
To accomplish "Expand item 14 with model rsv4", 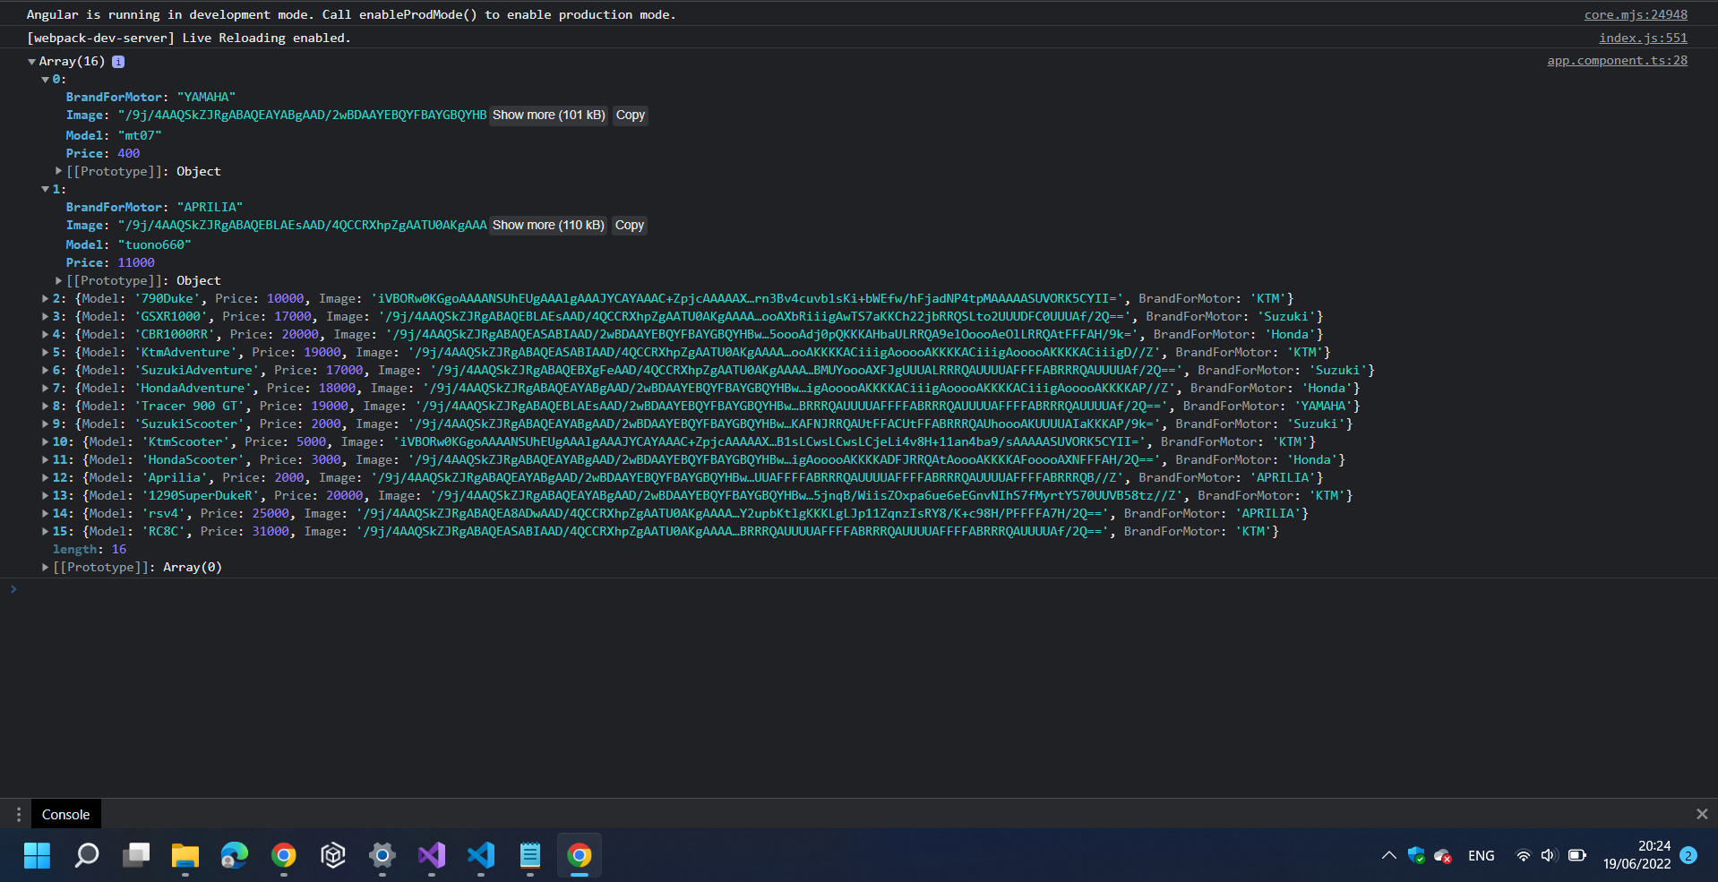I will [x=45, y=513].
